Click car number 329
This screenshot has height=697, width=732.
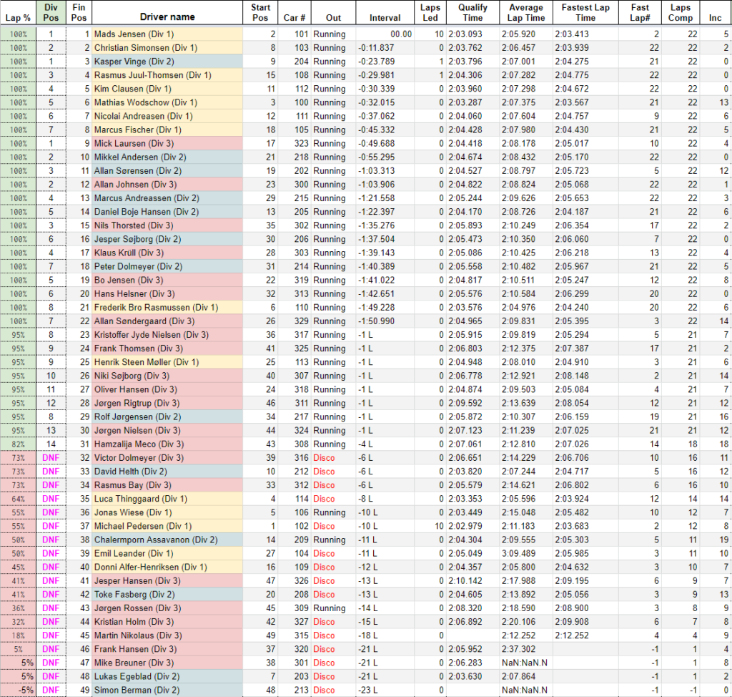[x=301, y=321]
